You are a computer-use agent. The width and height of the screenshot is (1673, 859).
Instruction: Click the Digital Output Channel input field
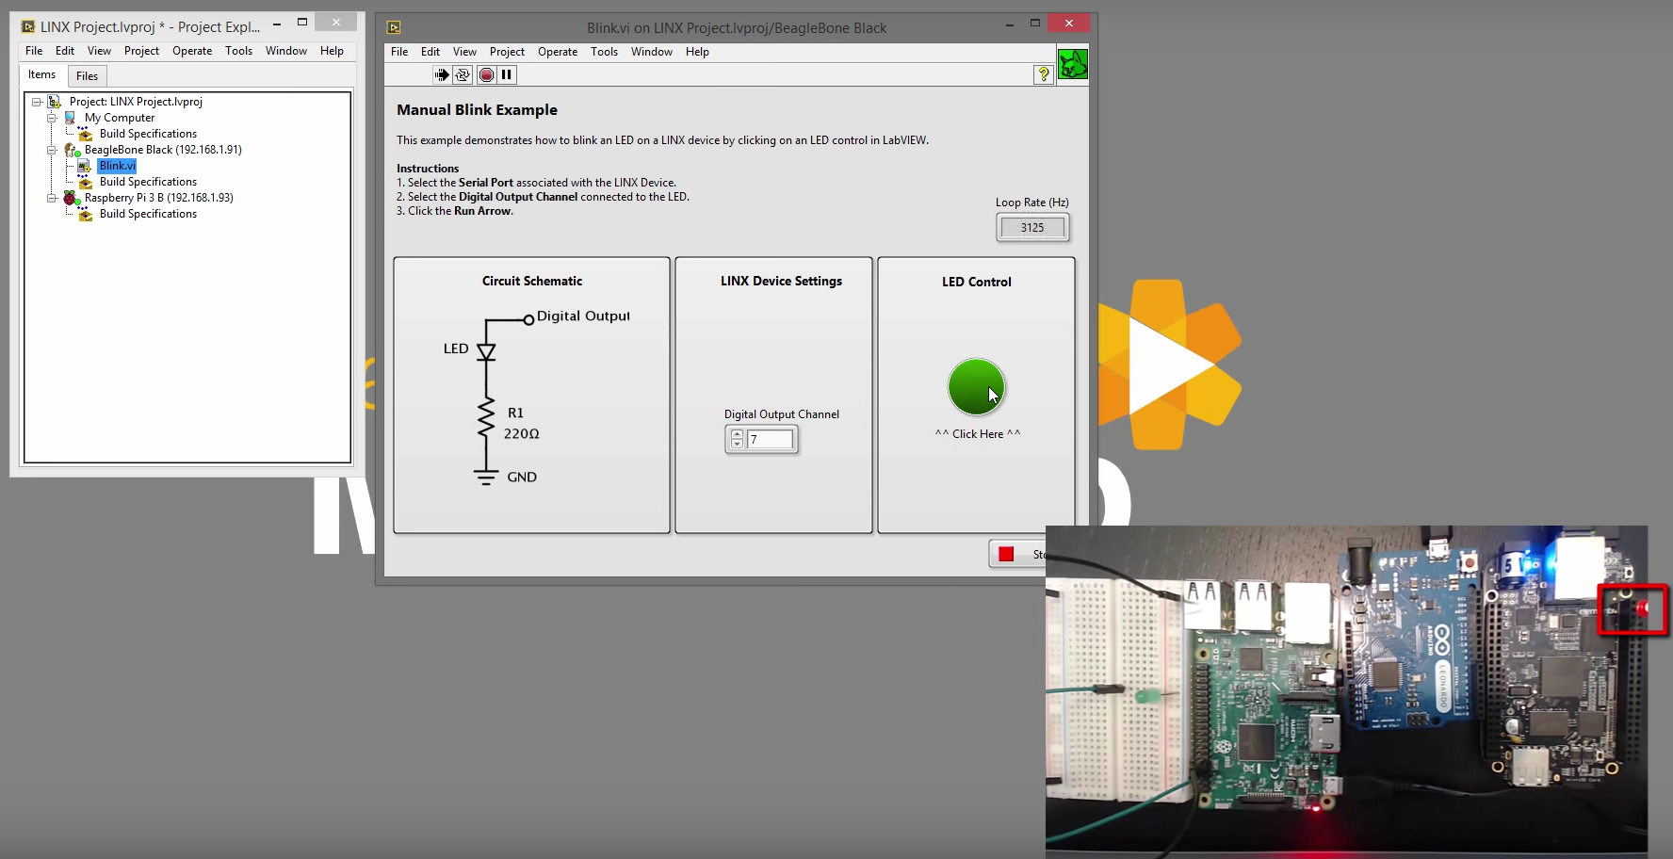tap(771, 439)
